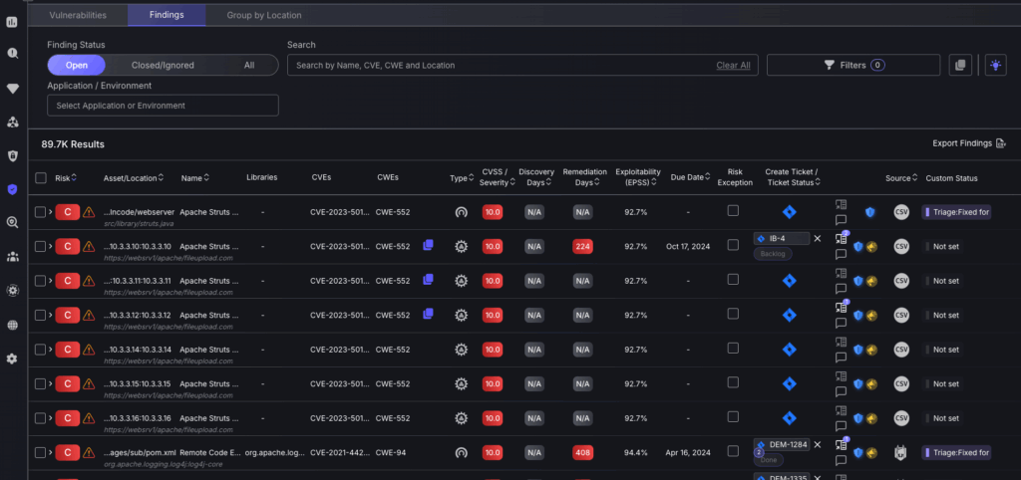Screen dimensions: 1021x480
Task: Click red warning triangle in pom.xml row
Action: [x=89, y=453]
